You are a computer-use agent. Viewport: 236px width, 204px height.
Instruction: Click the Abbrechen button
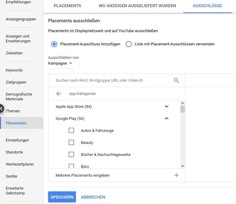[93, 197]
